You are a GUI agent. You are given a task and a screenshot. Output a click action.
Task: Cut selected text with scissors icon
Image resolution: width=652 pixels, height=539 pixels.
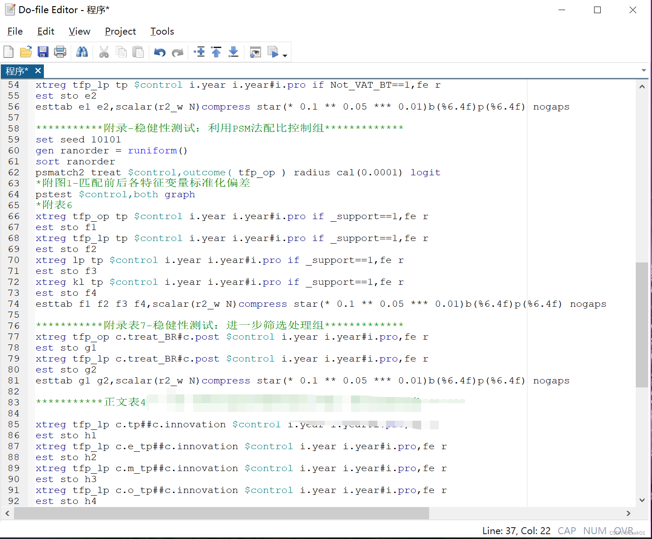[x=104, y=52]
